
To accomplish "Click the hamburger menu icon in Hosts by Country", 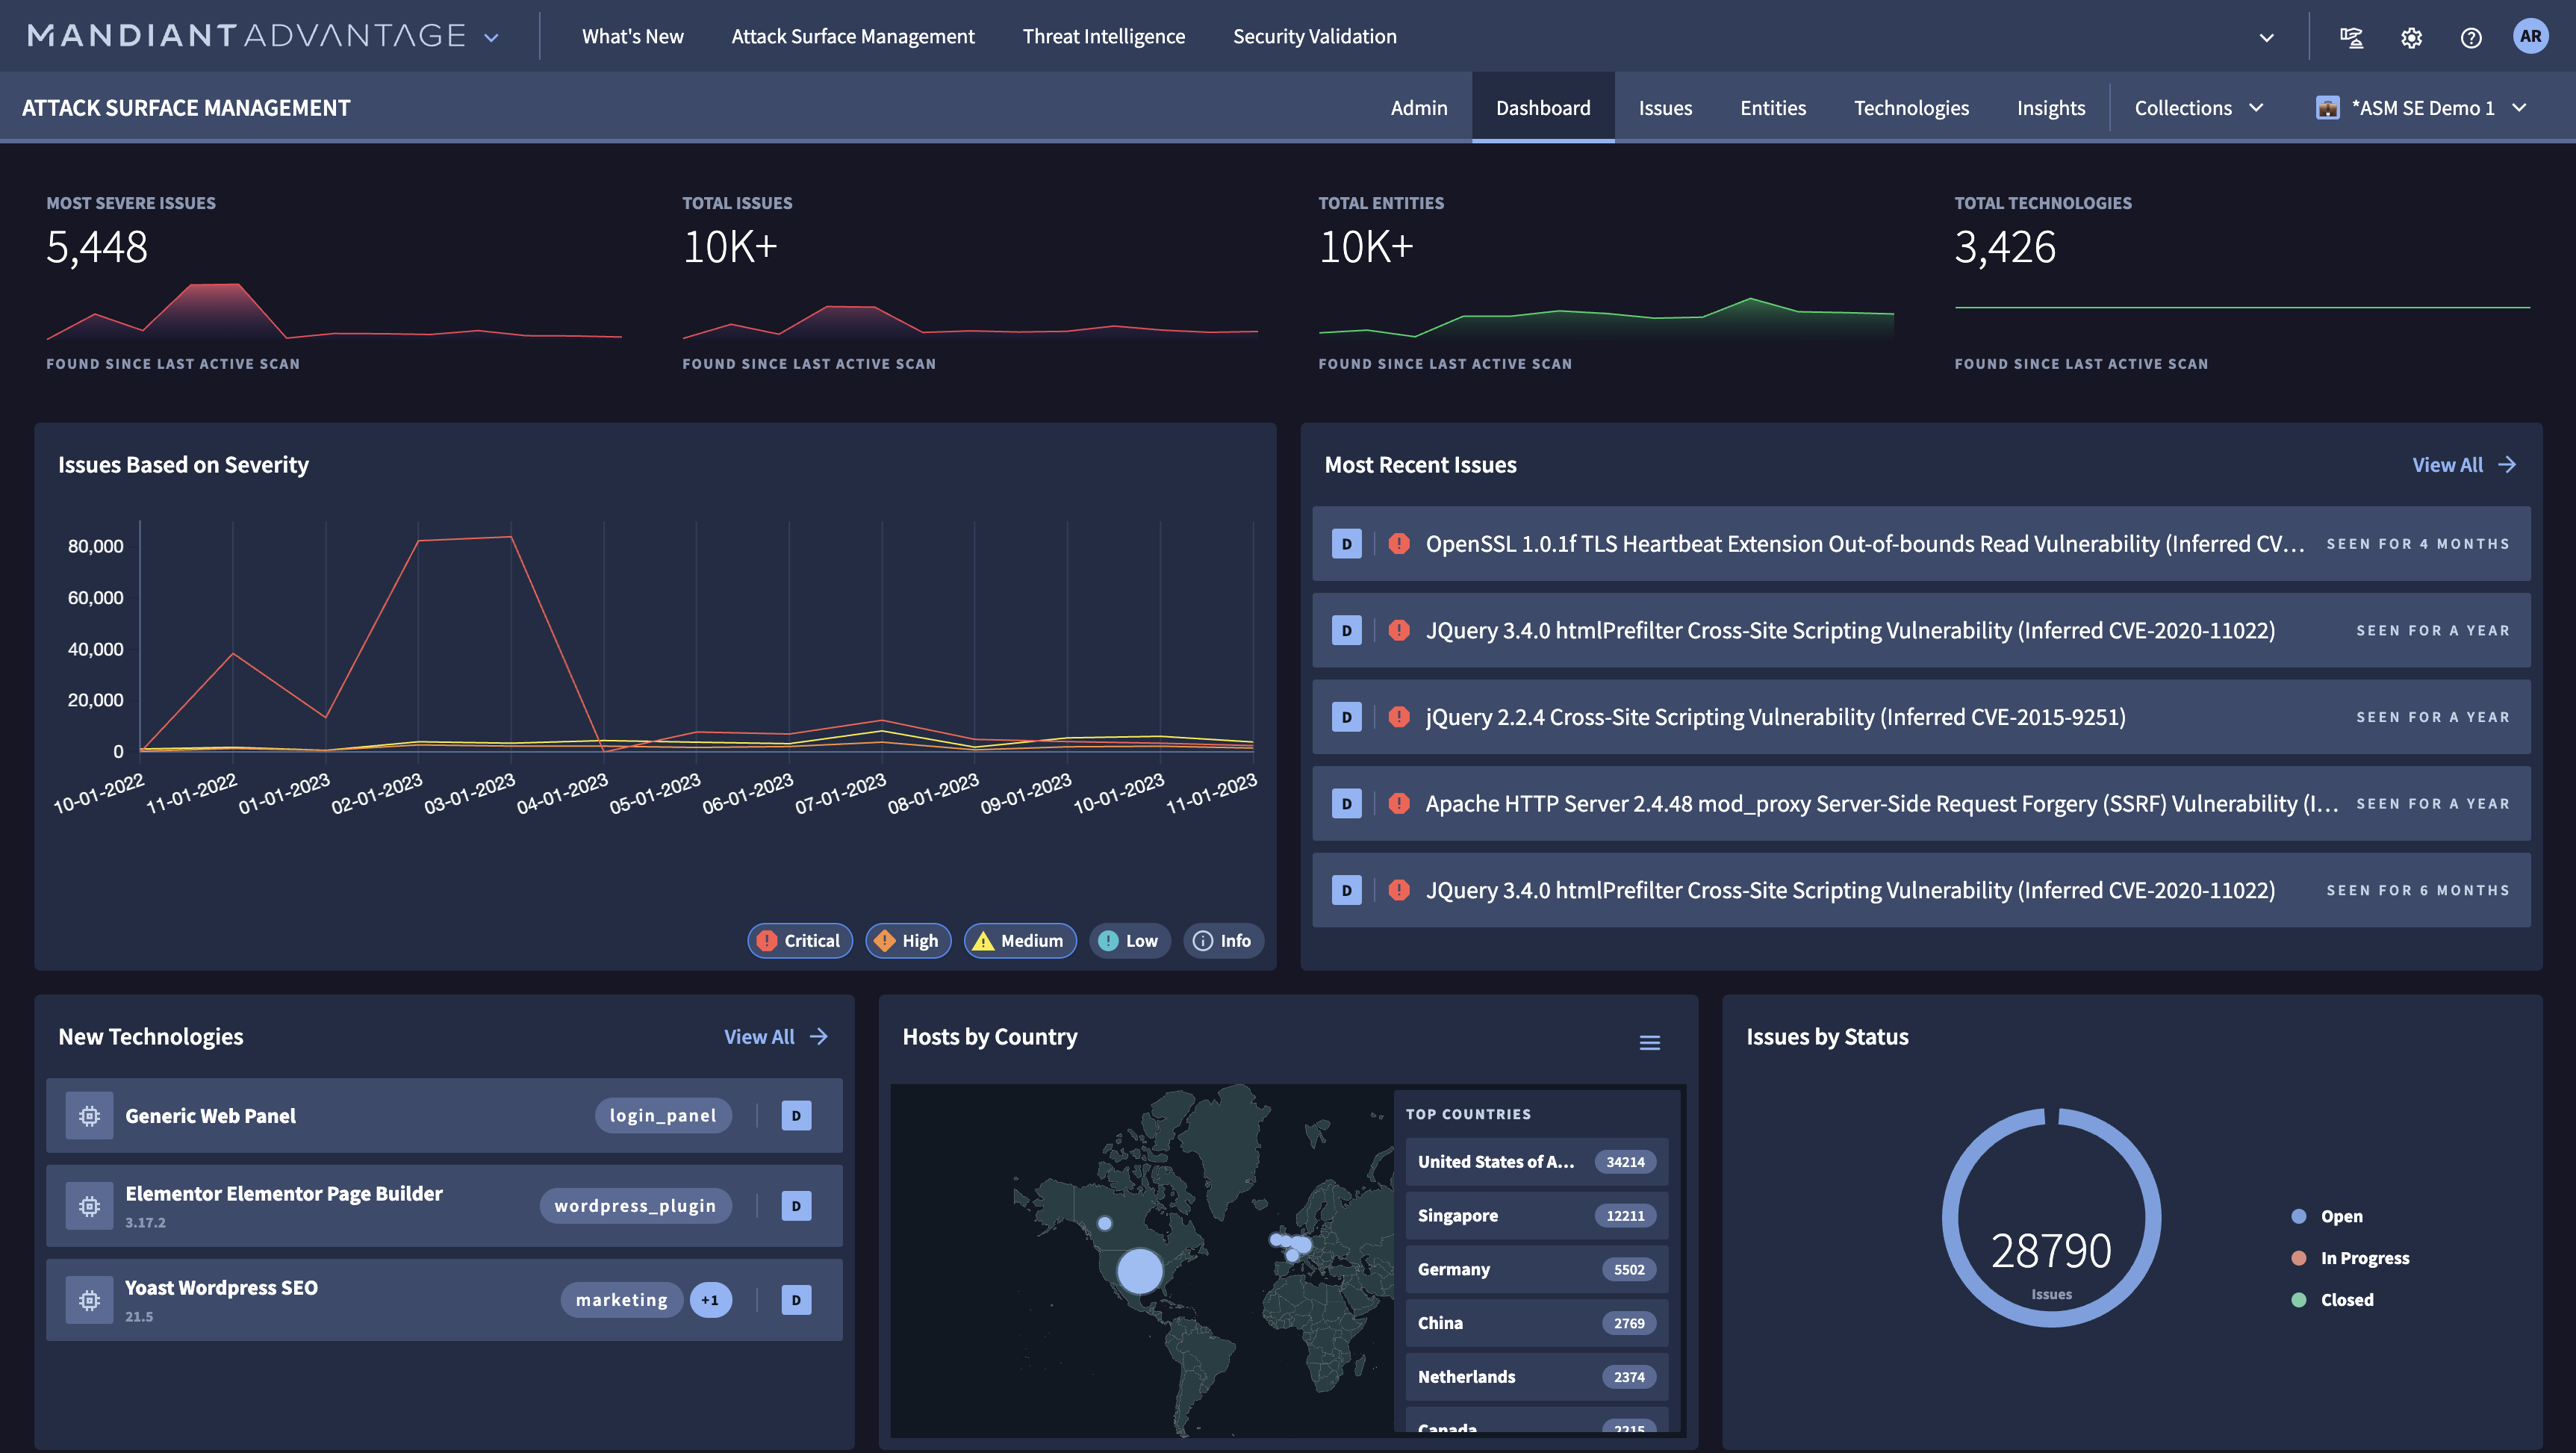I will pyautogui.click(x=1649, y=1042).
